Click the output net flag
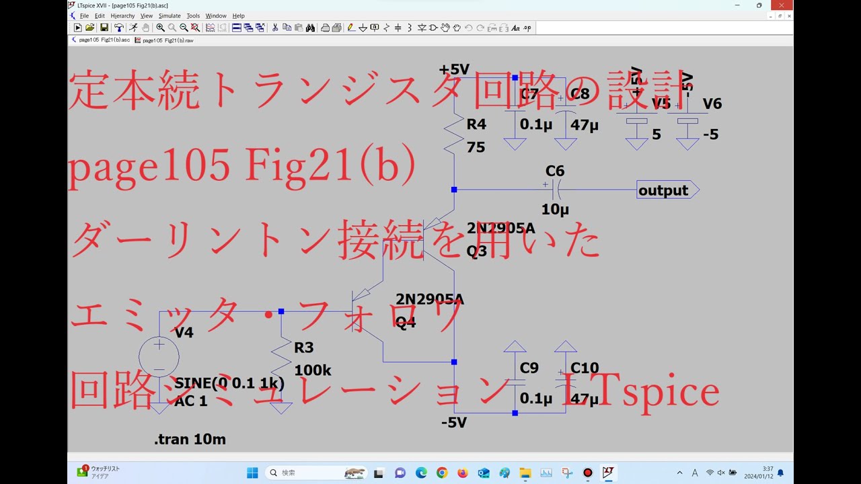Screen dimensions: 861x484 (669, 190)
